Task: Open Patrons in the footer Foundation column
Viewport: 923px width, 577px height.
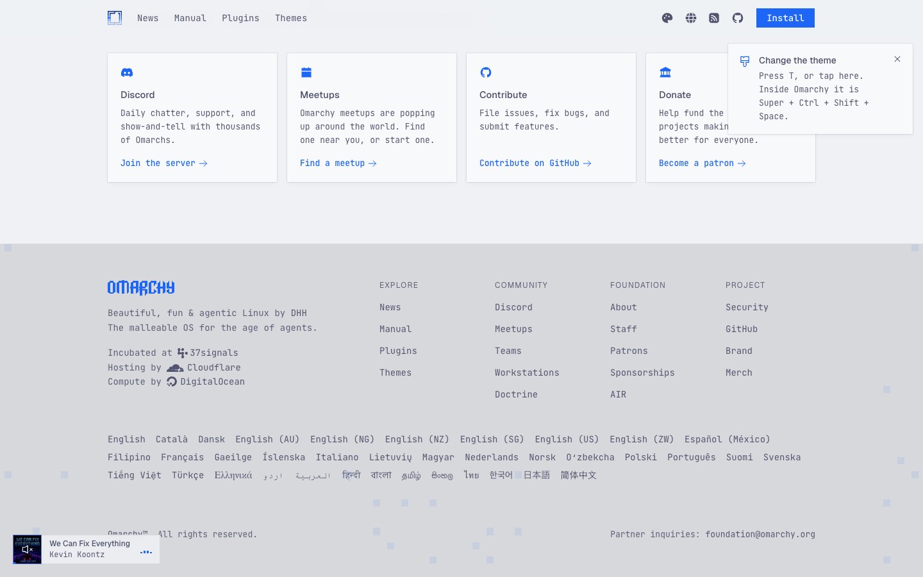Action: [x=629, y=351]
